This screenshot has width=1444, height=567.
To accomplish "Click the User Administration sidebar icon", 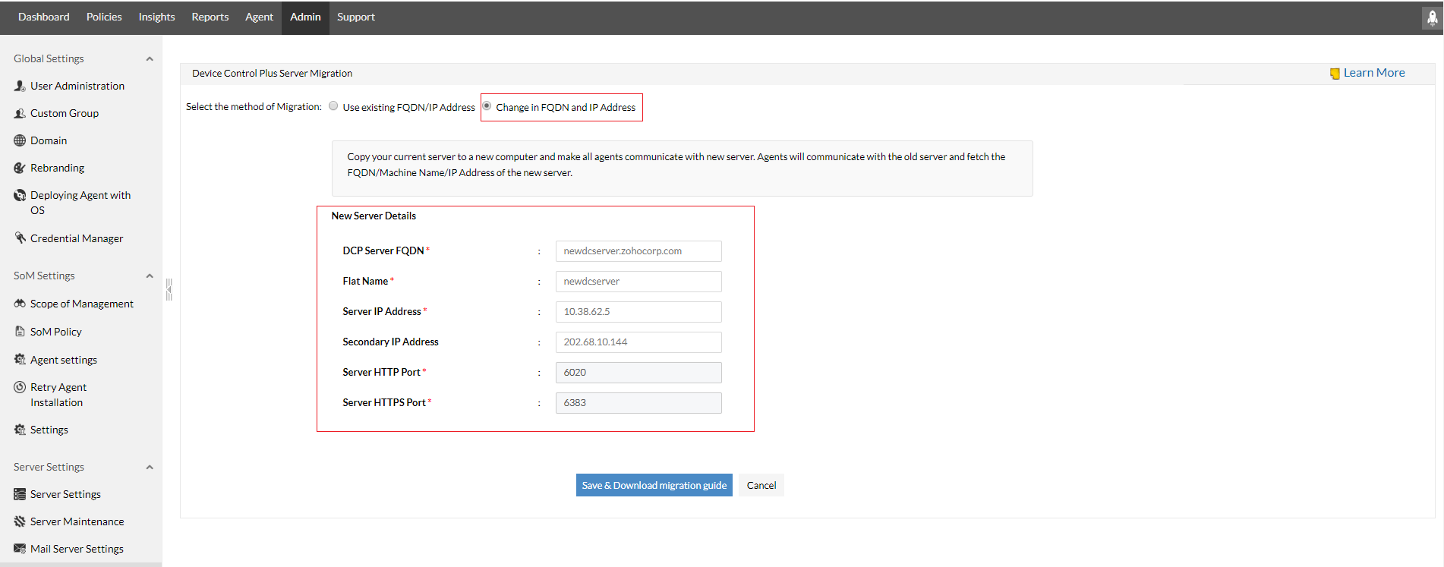I will [x=20, y=86].
